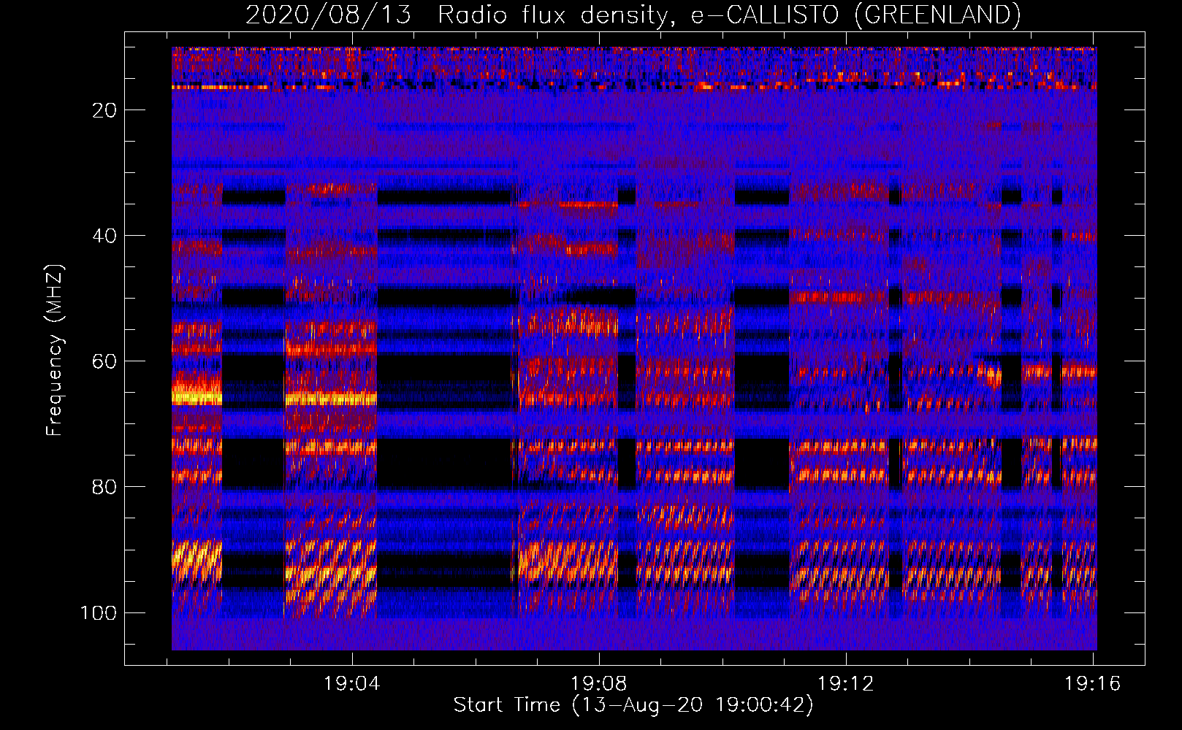Image resolution: width=1182 pixels, height=730 pixels.
Task: Click the 19:12 time tick label
Action: pyautogui.click(x=846, y=684)
